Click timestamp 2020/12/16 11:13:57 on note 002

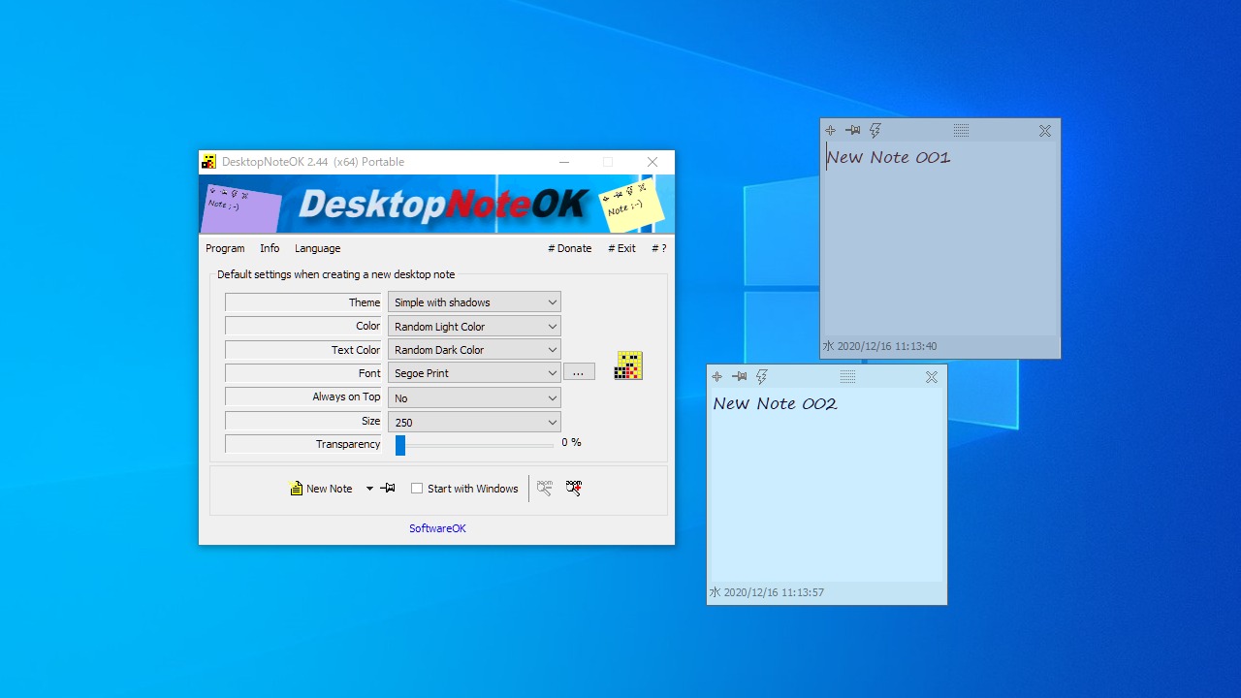[x=774, y=592]
